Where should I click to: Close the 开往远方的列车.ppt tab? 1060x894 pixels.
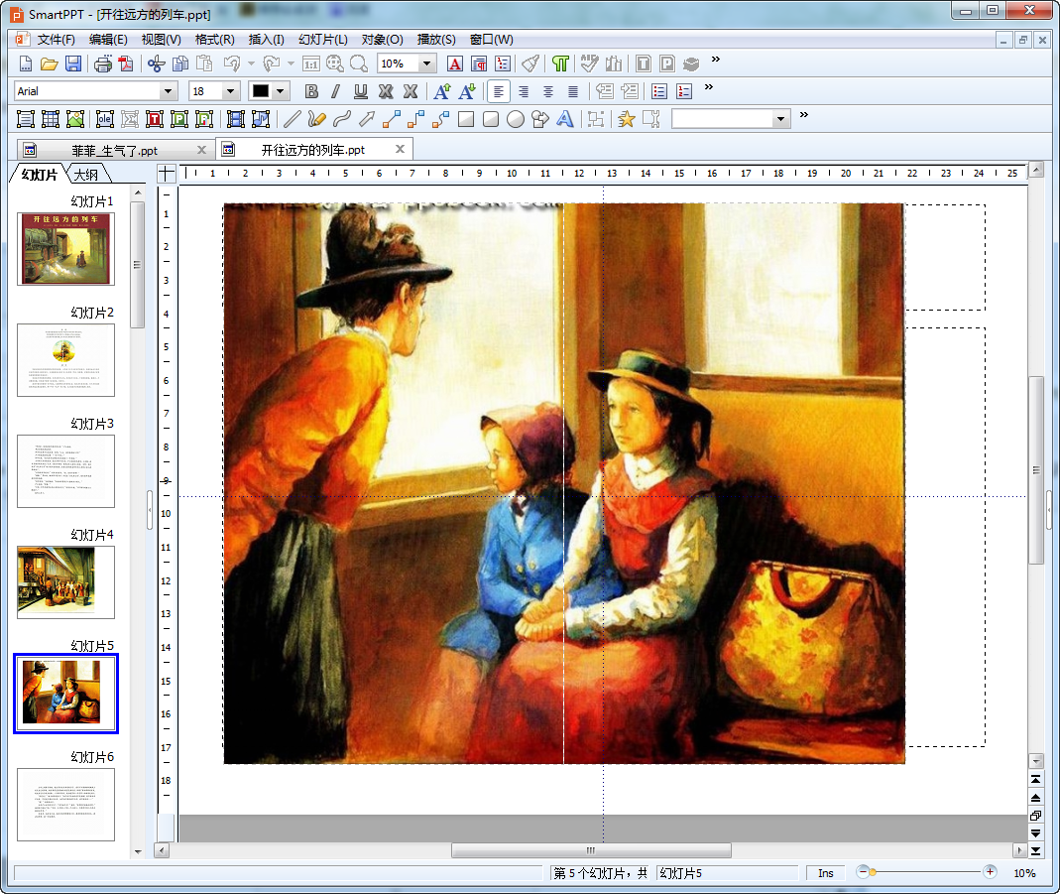pos(401,149)
